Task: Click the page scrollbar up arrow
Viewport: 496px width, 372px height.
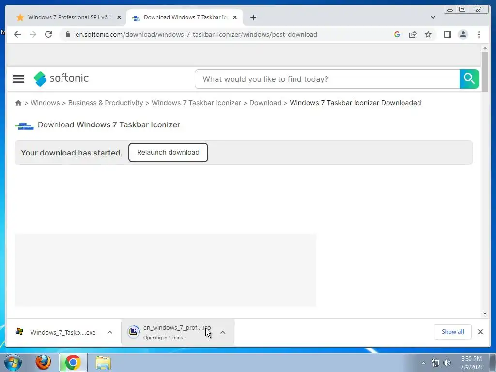Action: (x=485, y=48)
